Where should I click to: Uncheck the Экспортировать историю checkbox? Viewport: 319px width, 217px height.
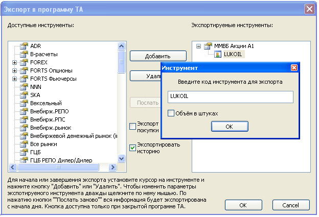132,148
